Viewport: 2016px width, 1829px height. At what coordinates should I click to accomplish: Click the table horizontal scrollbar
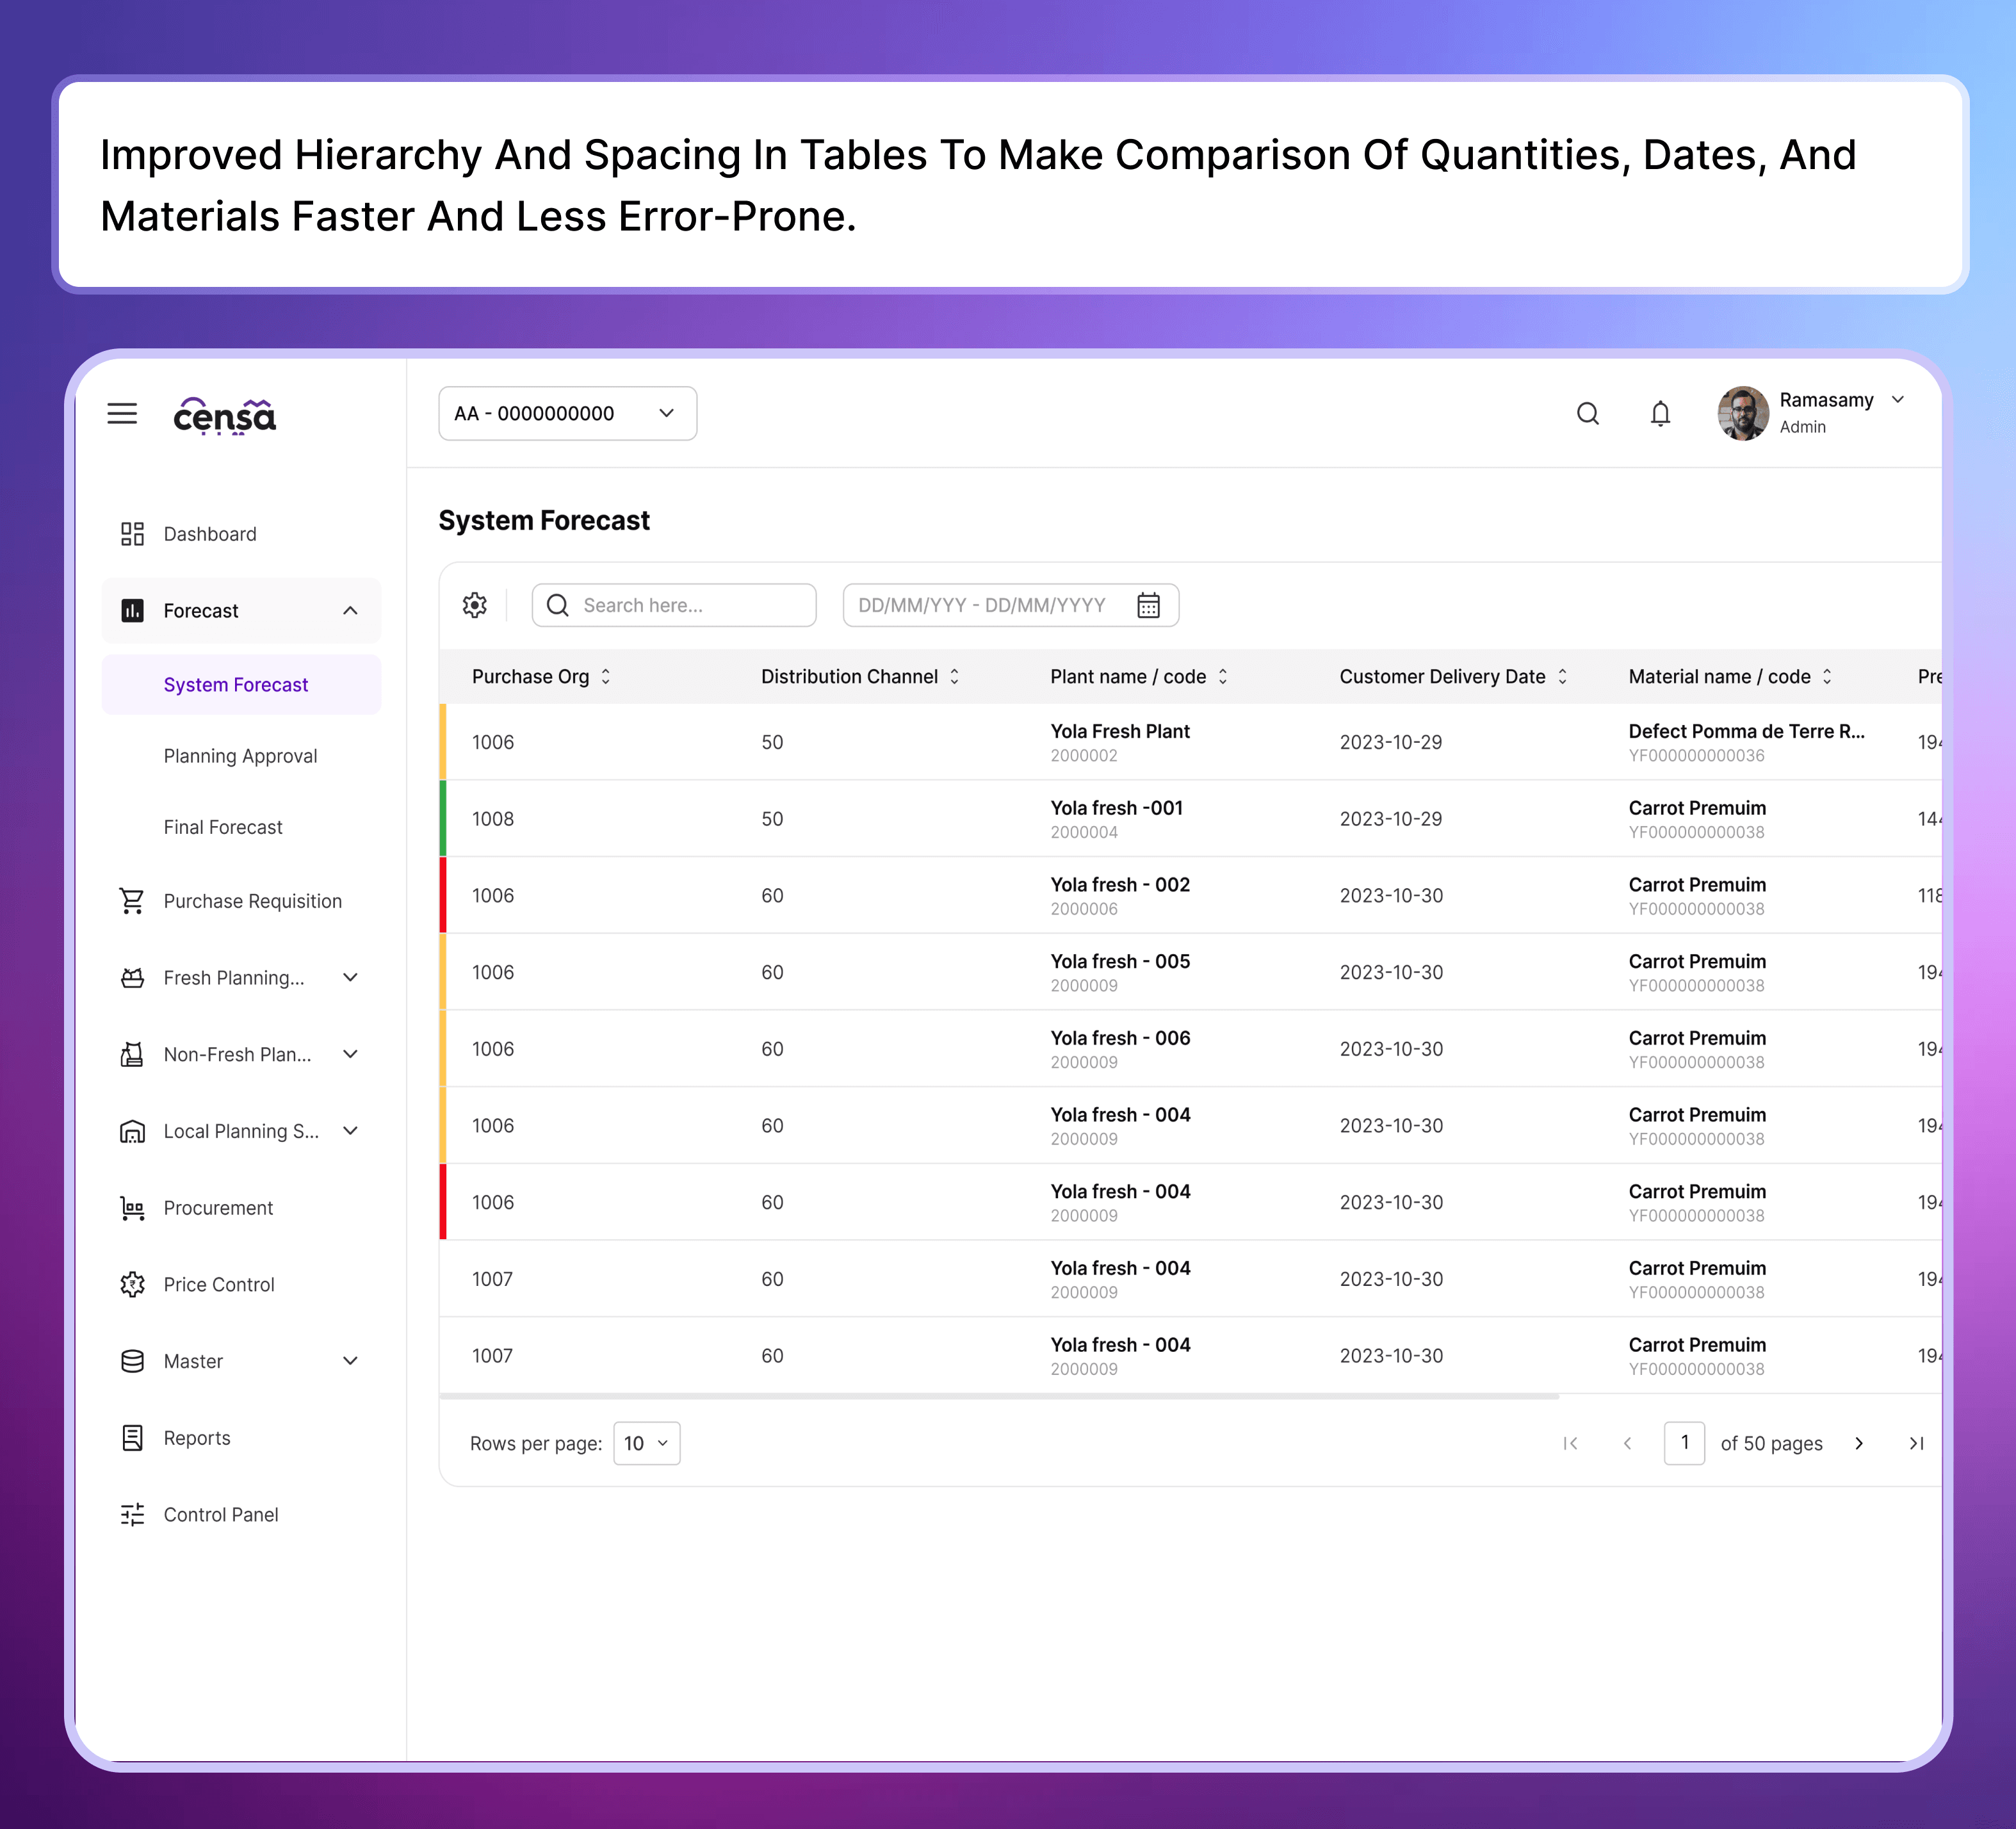point(1000,1396)
